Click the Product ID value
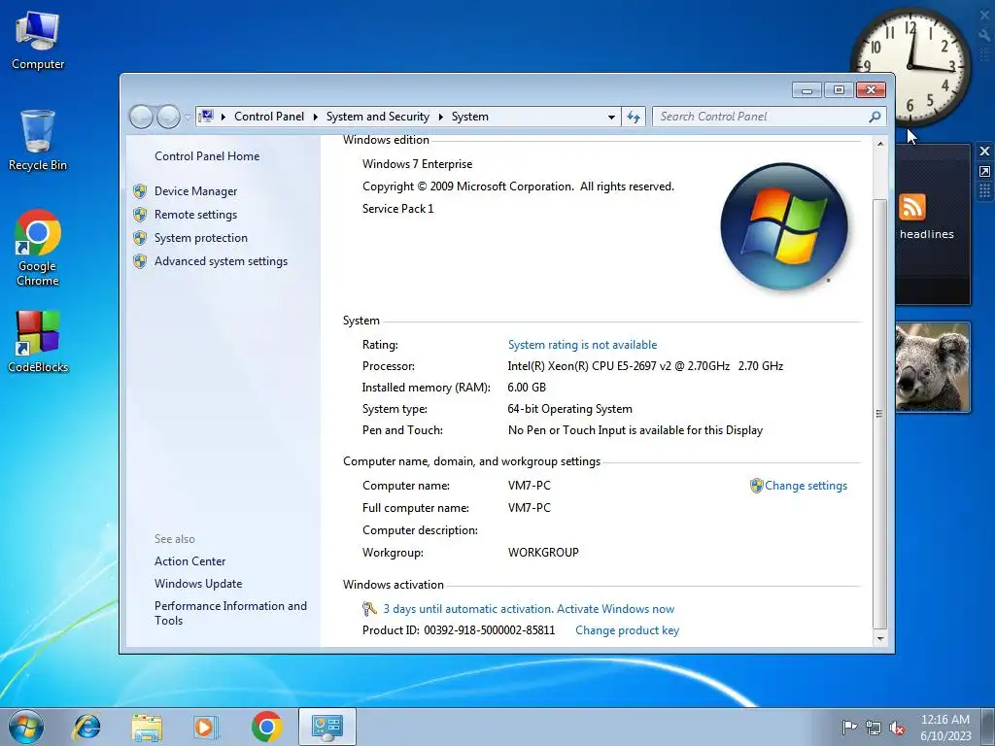Image resolution: width=995 pixels, height=746 pixels. click(x=490, y=630)
